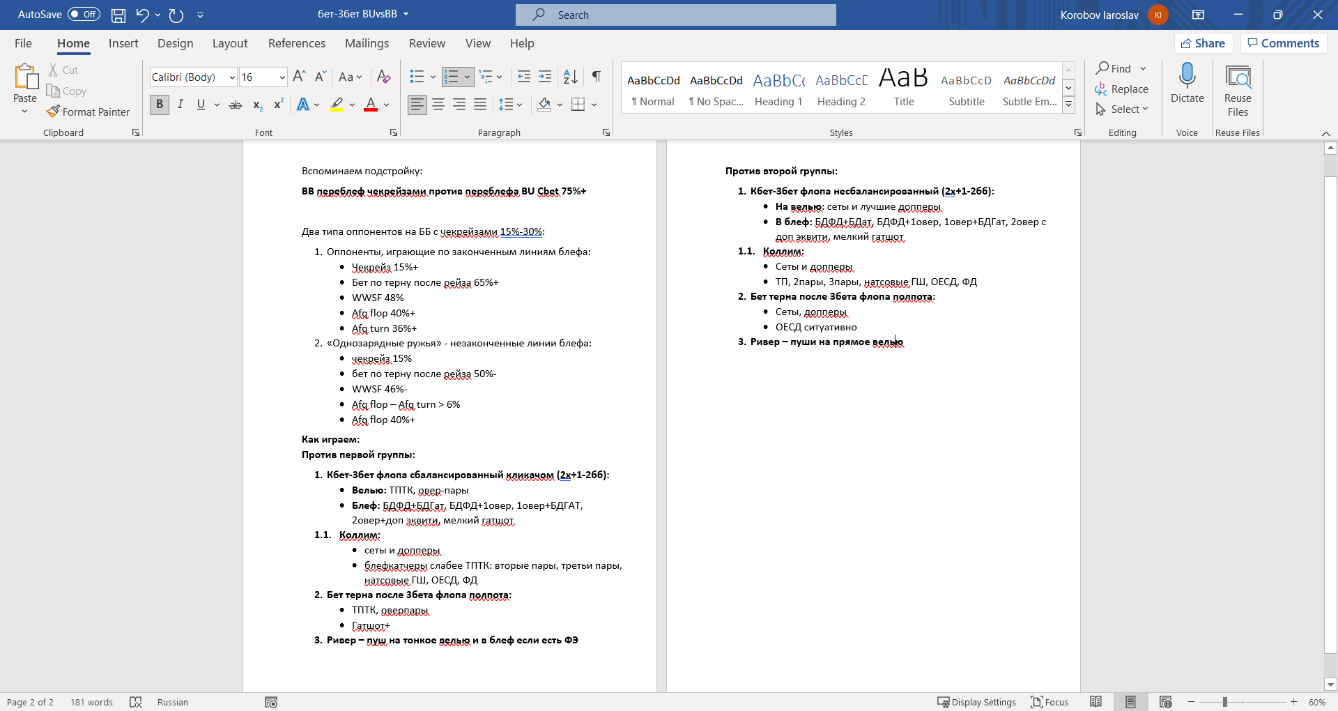Increase paragraph indent
Screen dimensions: 1338x711
coord(545,77)
